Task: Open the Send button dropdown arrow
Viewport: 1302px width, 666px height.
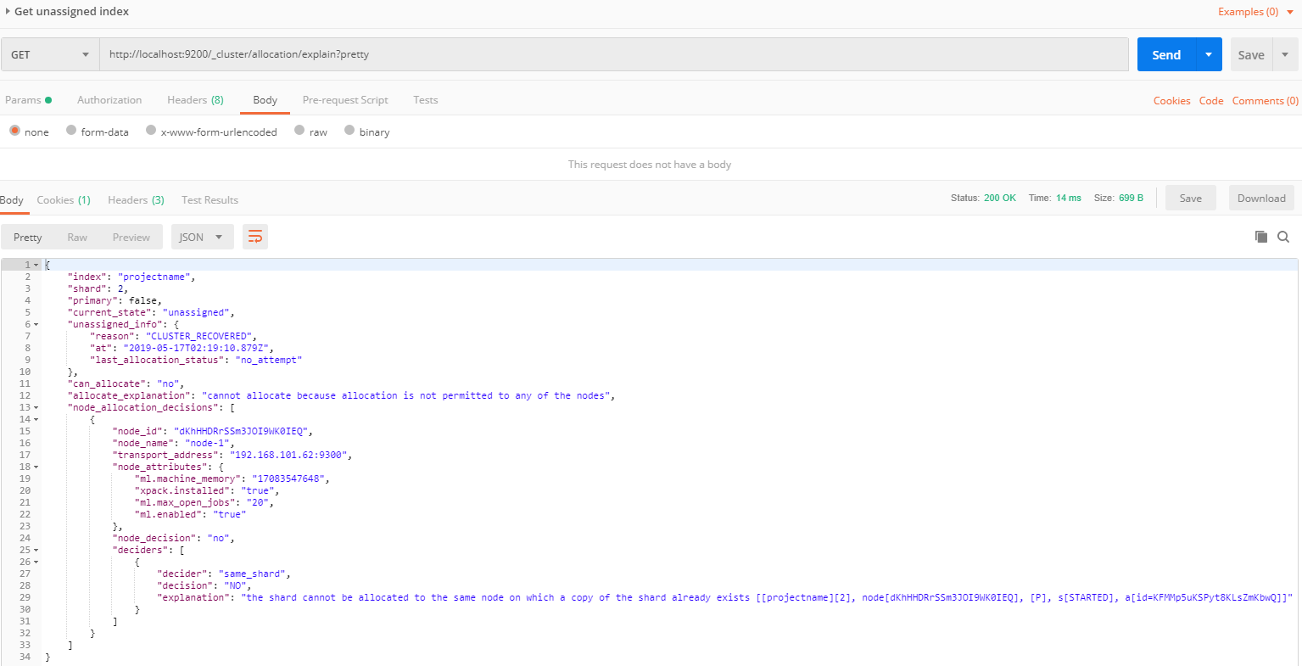Action: pos(1208,53)
